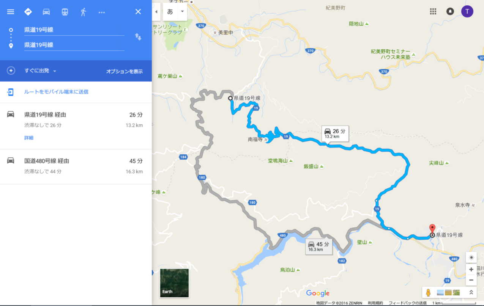Open 詳細 details link
This screenshot has width=484, height=306.
(29, 138)
